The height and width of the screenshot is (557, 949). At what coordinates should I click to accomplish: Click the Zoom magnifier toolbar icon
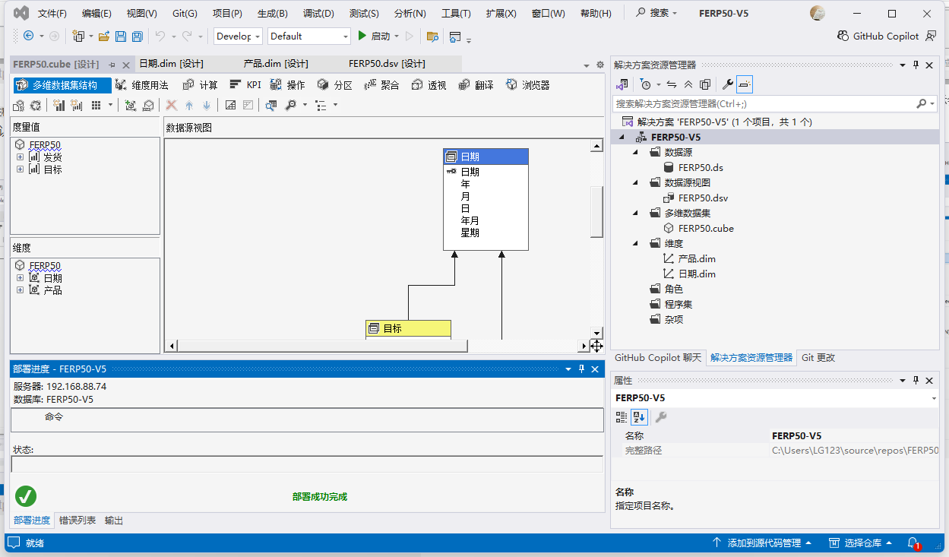291,106
